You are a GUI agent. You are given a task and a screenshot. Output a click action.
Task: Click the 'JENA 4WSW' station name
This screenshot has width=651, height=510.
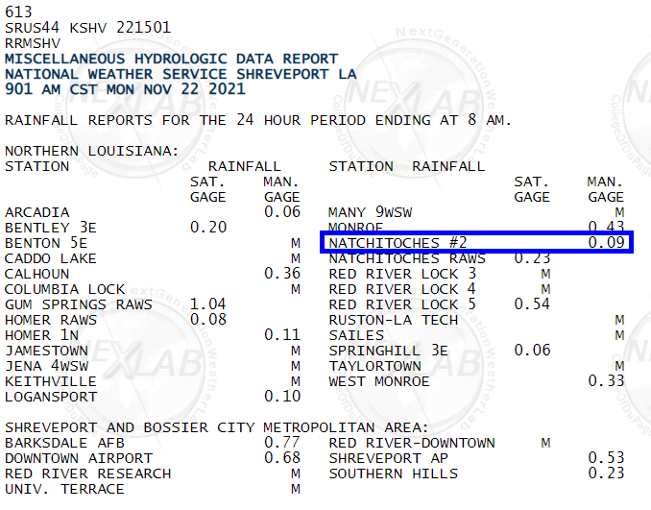(x=46, y=366)
